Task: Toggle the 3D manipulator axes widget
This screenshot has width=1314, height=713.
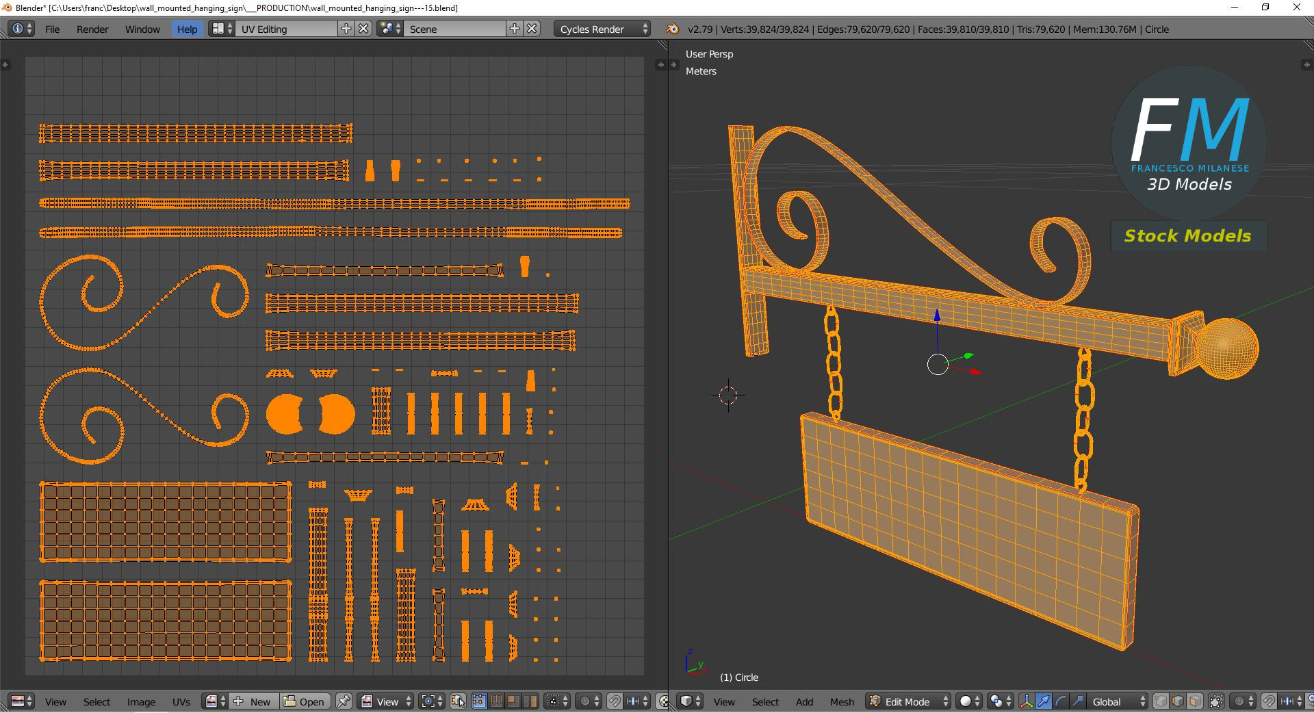Action: [1027, 701]
